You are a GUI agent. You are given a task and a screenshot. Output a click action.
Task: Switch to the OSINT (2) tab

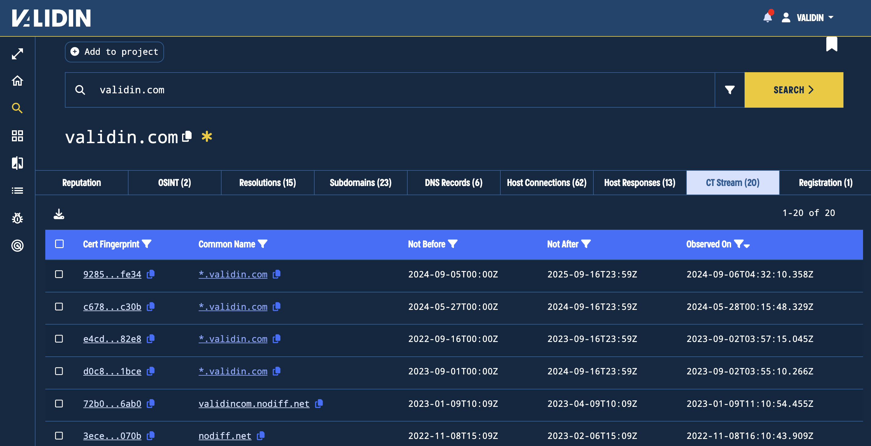click(174, 183)
